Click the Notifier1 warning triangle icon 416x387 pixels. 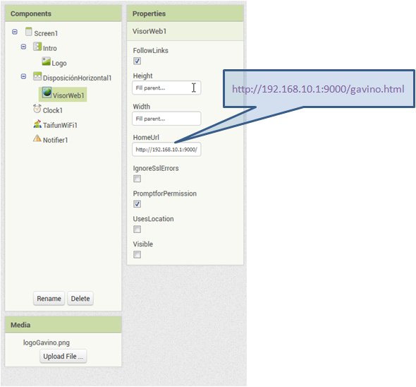click(37, 138)
